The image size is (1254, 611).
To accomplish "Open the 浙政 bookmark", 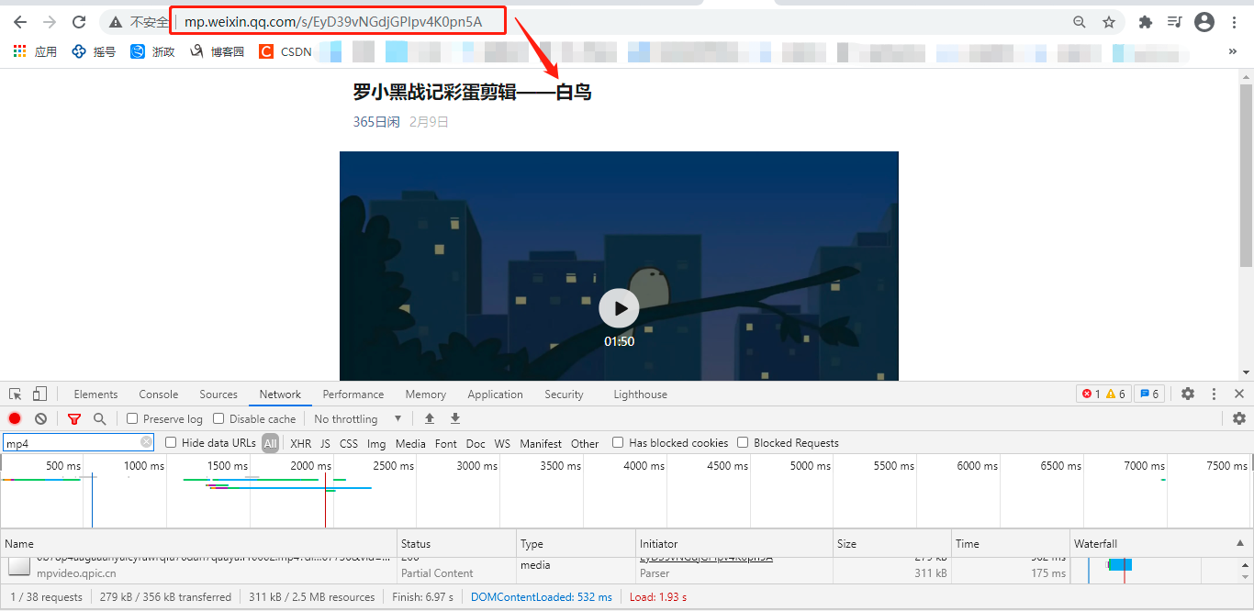I will (152, 51).
